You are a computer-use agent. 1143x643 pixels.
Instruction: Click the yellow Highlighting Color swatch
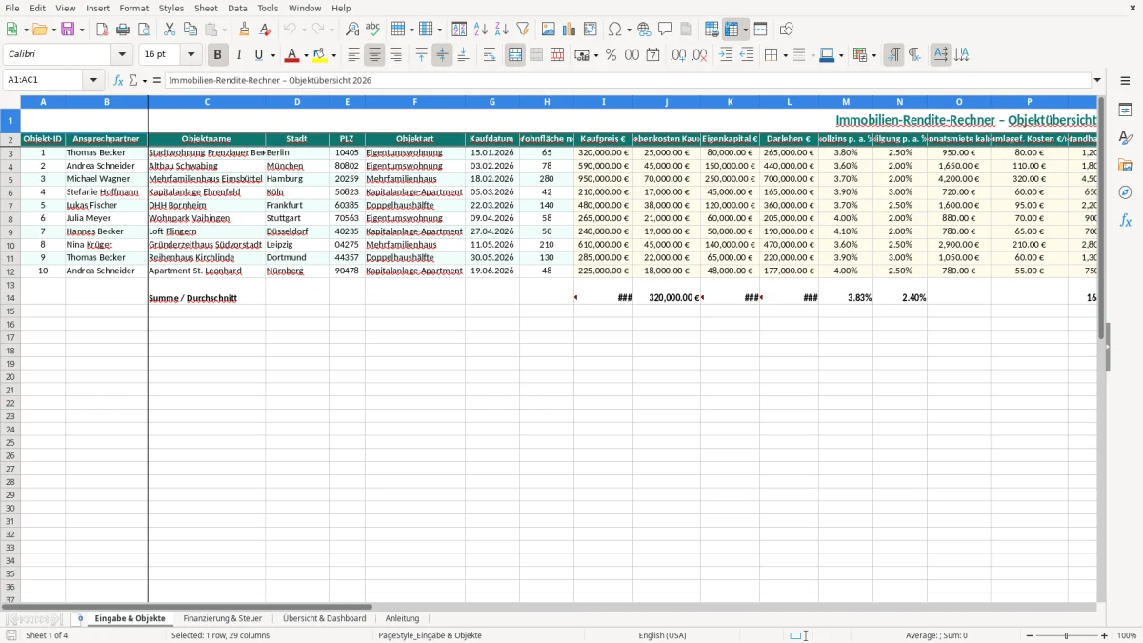click(321, 55)
